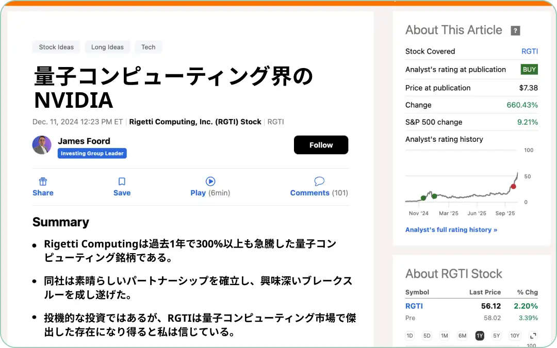Image resolution: width=557 pixels, height=348 pixels.
Task: Click the % Chg column header
Action: 528,292
